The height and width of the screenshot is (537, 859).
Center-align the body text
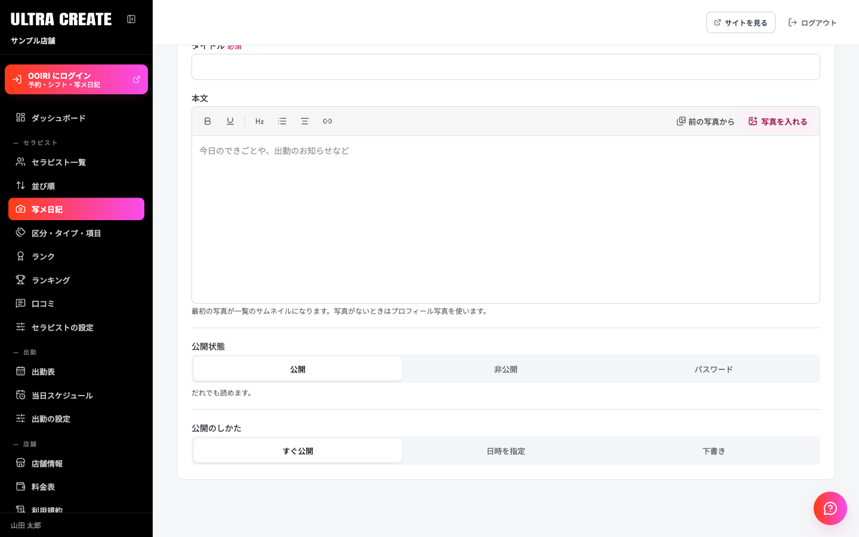click(305, 121)
